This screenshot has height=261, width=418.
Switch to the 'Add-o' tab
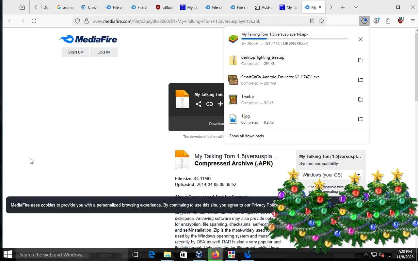[x=264, y=7]
